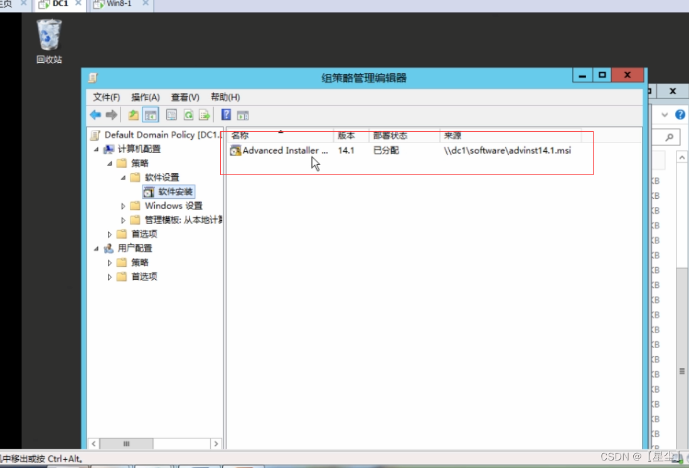Open the dropdown chevron in background window
The width and height of the screenshot is (689, 468).
[665, 115]
